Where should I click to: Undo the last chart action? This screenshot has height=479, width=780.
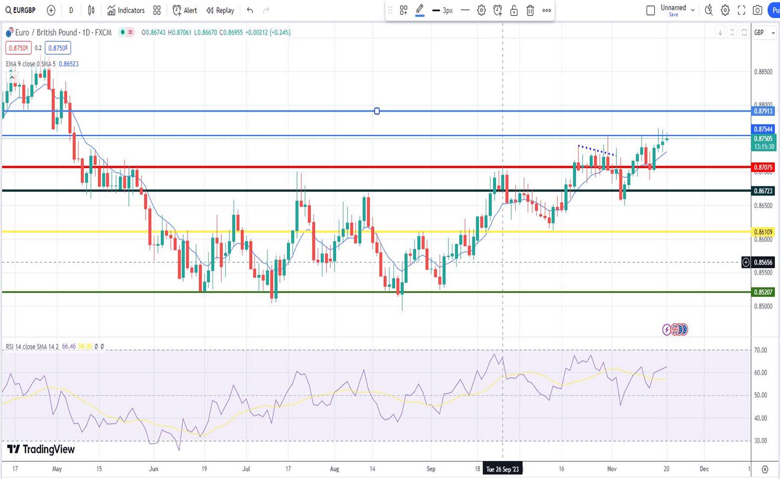tap(250, 10)
